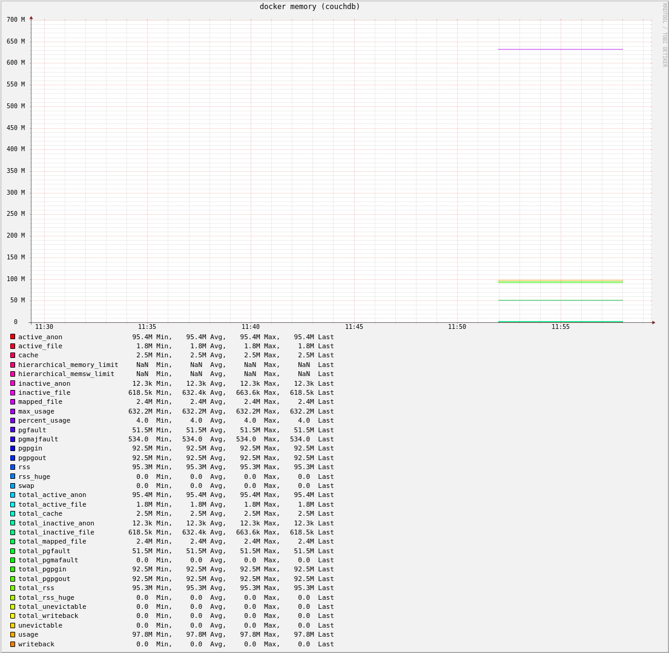Toggle the pgpgin series visibility
The width and height of the screenshot is (669, 653).
13,448
